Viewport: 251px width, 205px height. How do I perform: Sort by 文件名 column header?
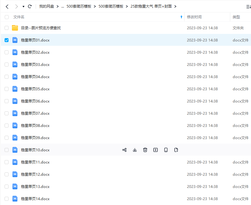[19, 17]
